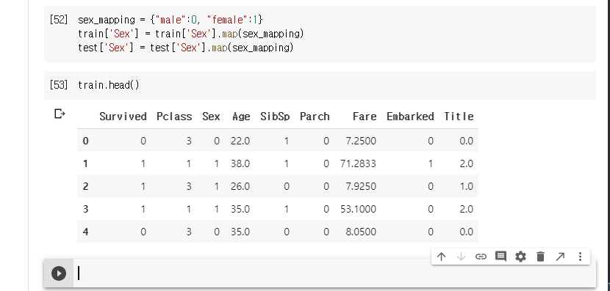Click the train['Sex'] mapping code line

190,34
